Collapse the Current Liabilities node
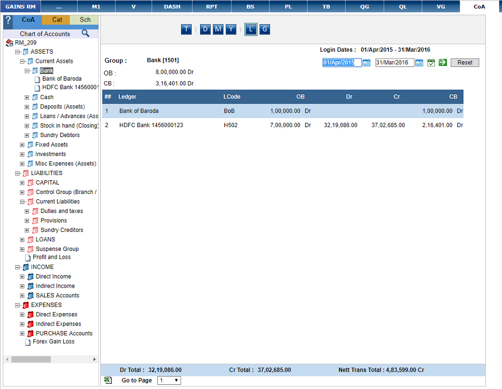The image size is (502, 389). 22,202
